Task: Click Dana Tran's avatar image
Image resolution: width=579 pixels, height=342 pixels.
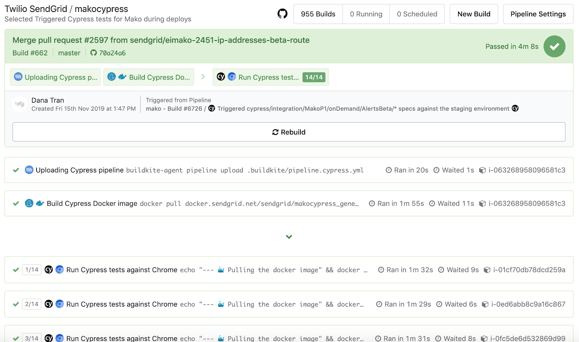Action: (20, 104)
